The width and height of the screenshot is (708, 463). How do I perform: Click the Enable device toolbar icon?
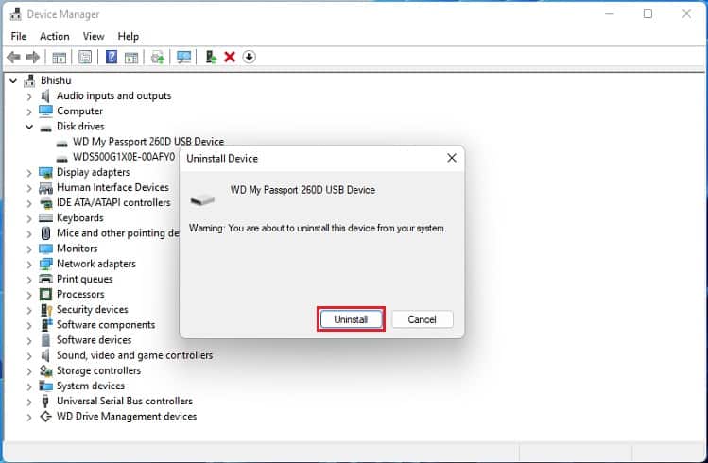tap(211, 57)
